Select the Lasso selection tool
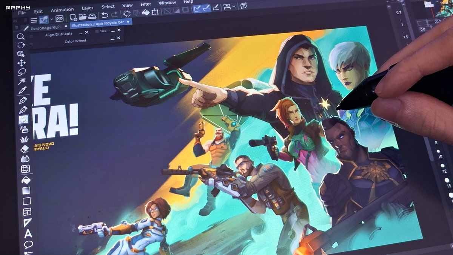This screenshot has height=255, width=453. tap(22, 72)
